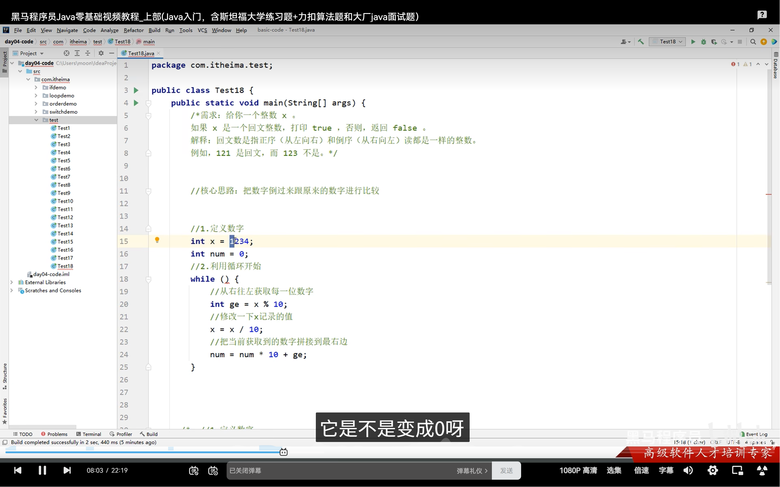Pause the video playback

coord(42,470)
